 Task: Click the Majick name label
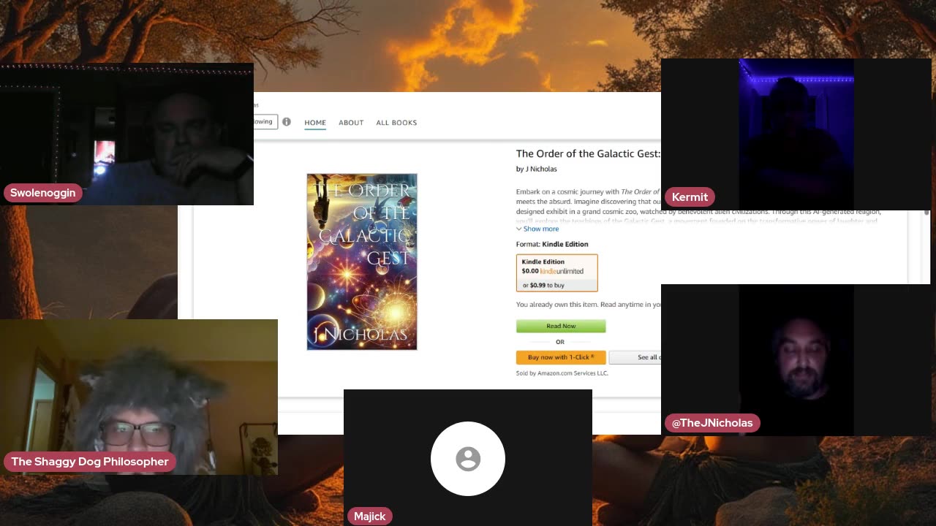[x=369, y=517]
